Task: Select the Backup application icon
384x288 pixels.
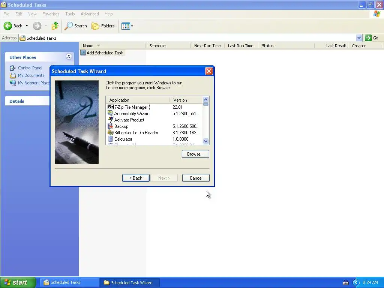Action: tap(111, 126)
